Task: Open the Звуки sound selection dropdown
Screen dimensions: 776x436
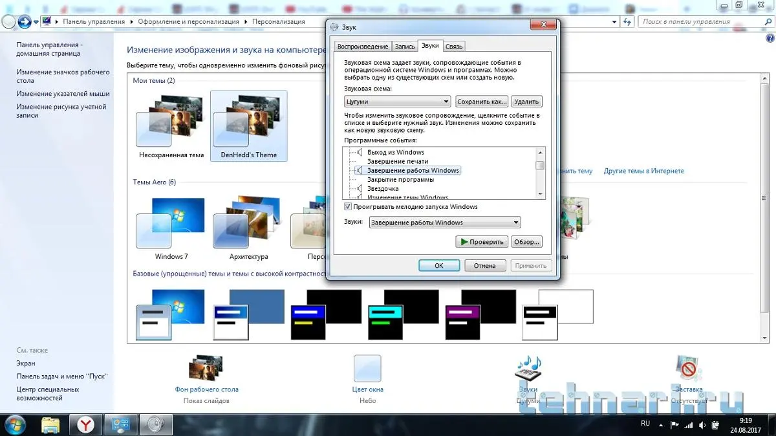Action: 444,223
